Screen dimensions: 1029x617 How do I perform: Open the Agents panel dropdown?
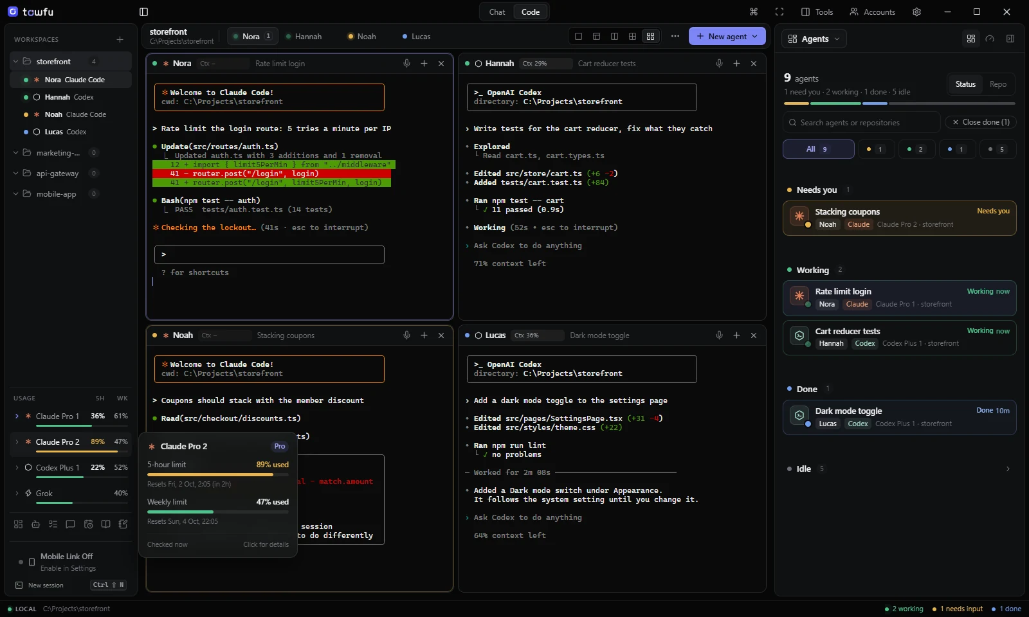[x=814, y=39]
